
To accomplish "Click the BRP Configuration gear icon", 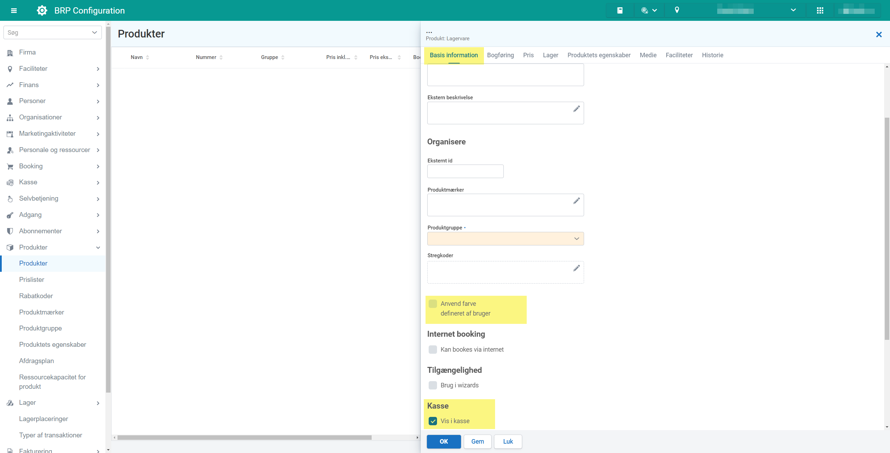I will click(42, 10).
